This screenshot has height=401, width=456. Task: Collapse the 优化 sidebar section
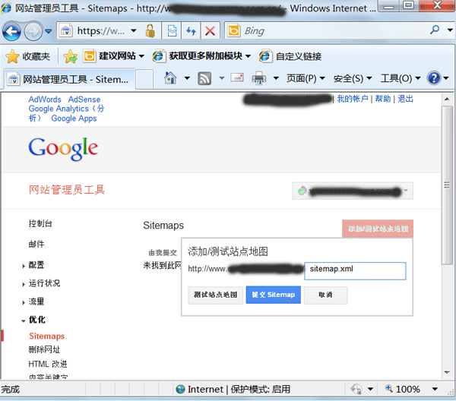36,320
